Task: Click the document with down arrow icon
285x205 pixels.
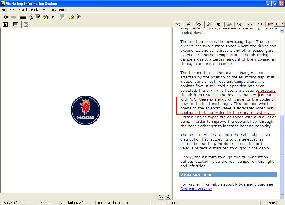Action: click(x=38, y=17)
